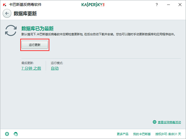The width and height of the screenshot is (186, 139).
Task: Click the 运行更新 button
Action: point(35,45)
